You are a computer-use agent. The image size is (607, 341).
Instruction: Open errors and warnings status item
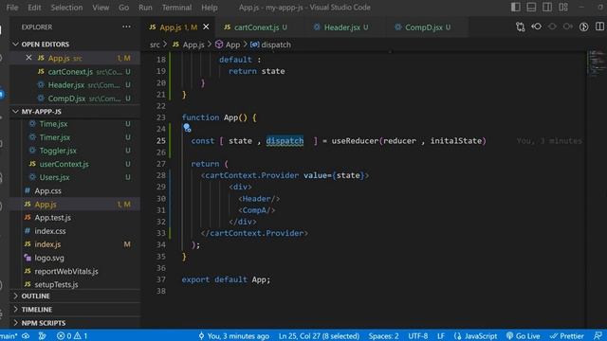72,336
